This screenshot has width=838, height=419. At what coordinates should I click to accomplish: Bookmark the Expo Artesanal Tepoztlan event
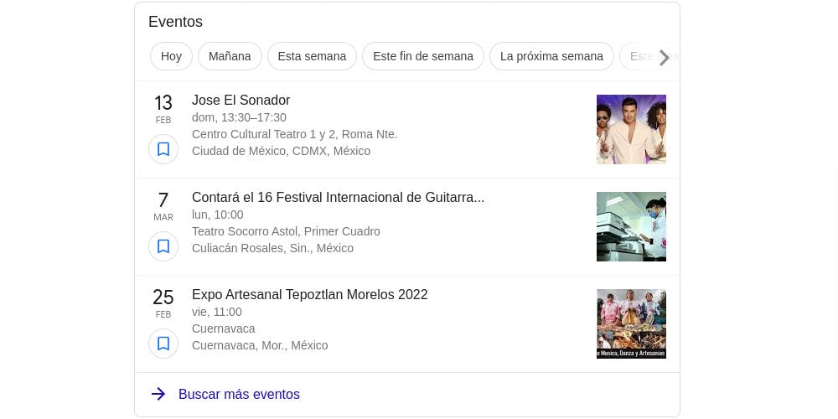point(163,344)
